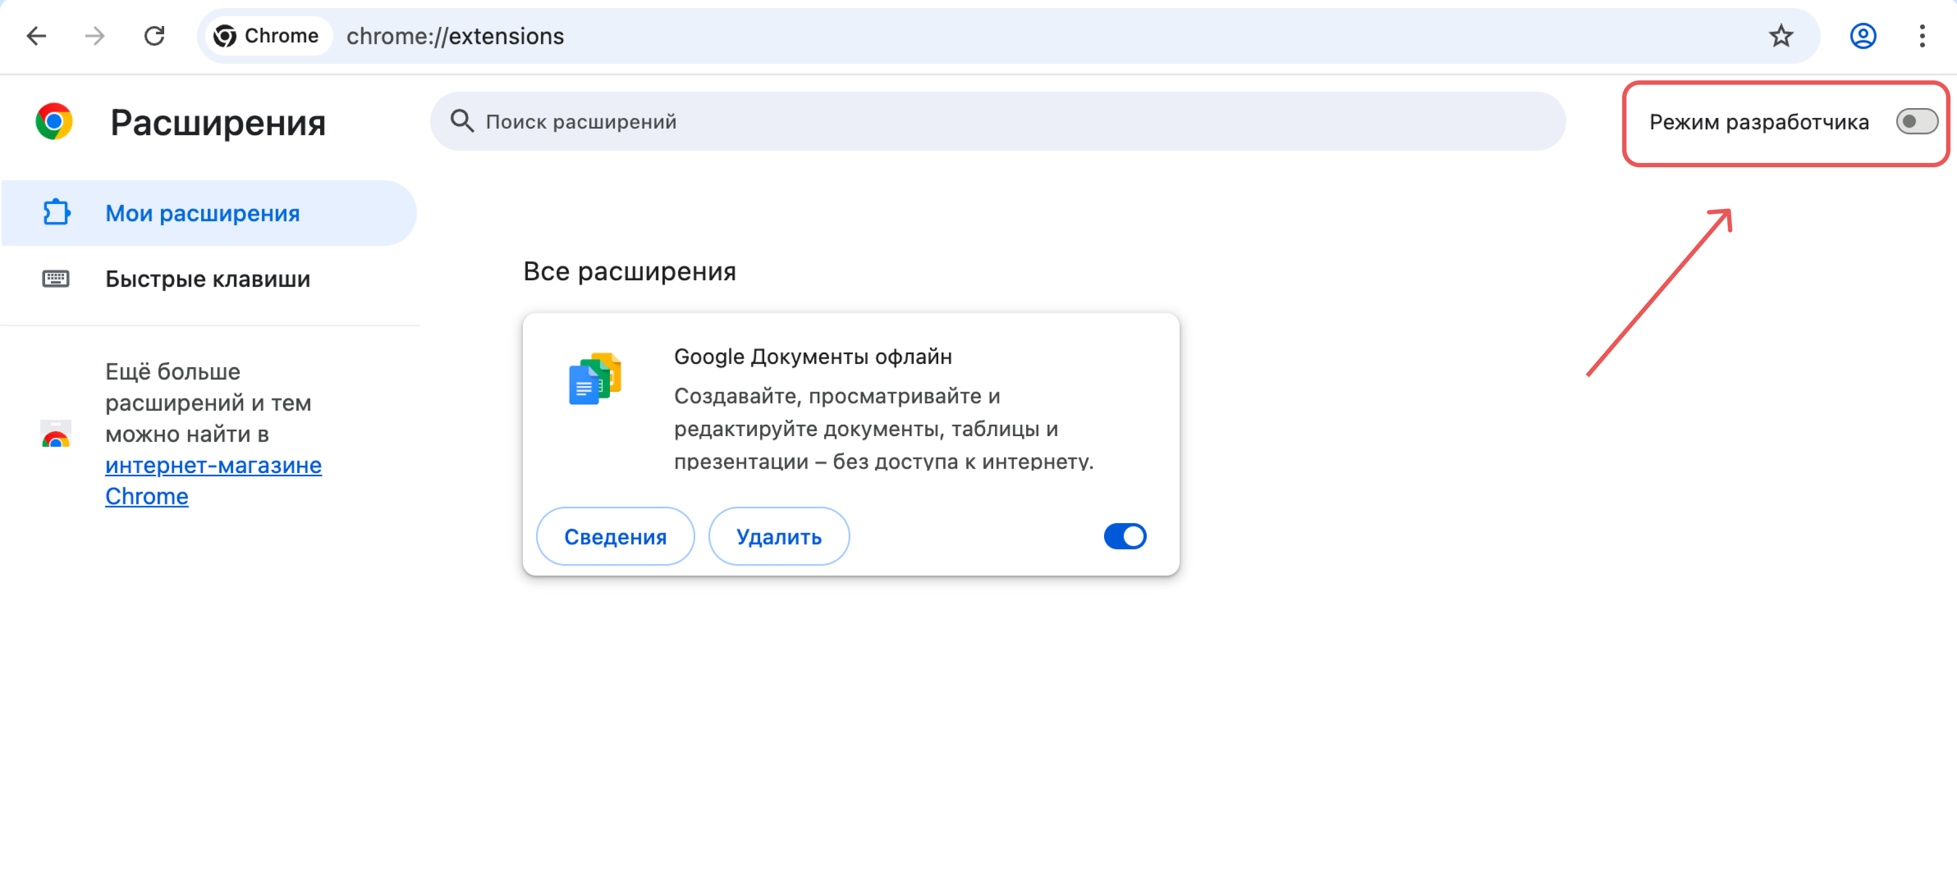This screenshot has height=869, width=1957.
Task: Click the Google Docs Offline extension icon
Action: click(x=595, y=379)
